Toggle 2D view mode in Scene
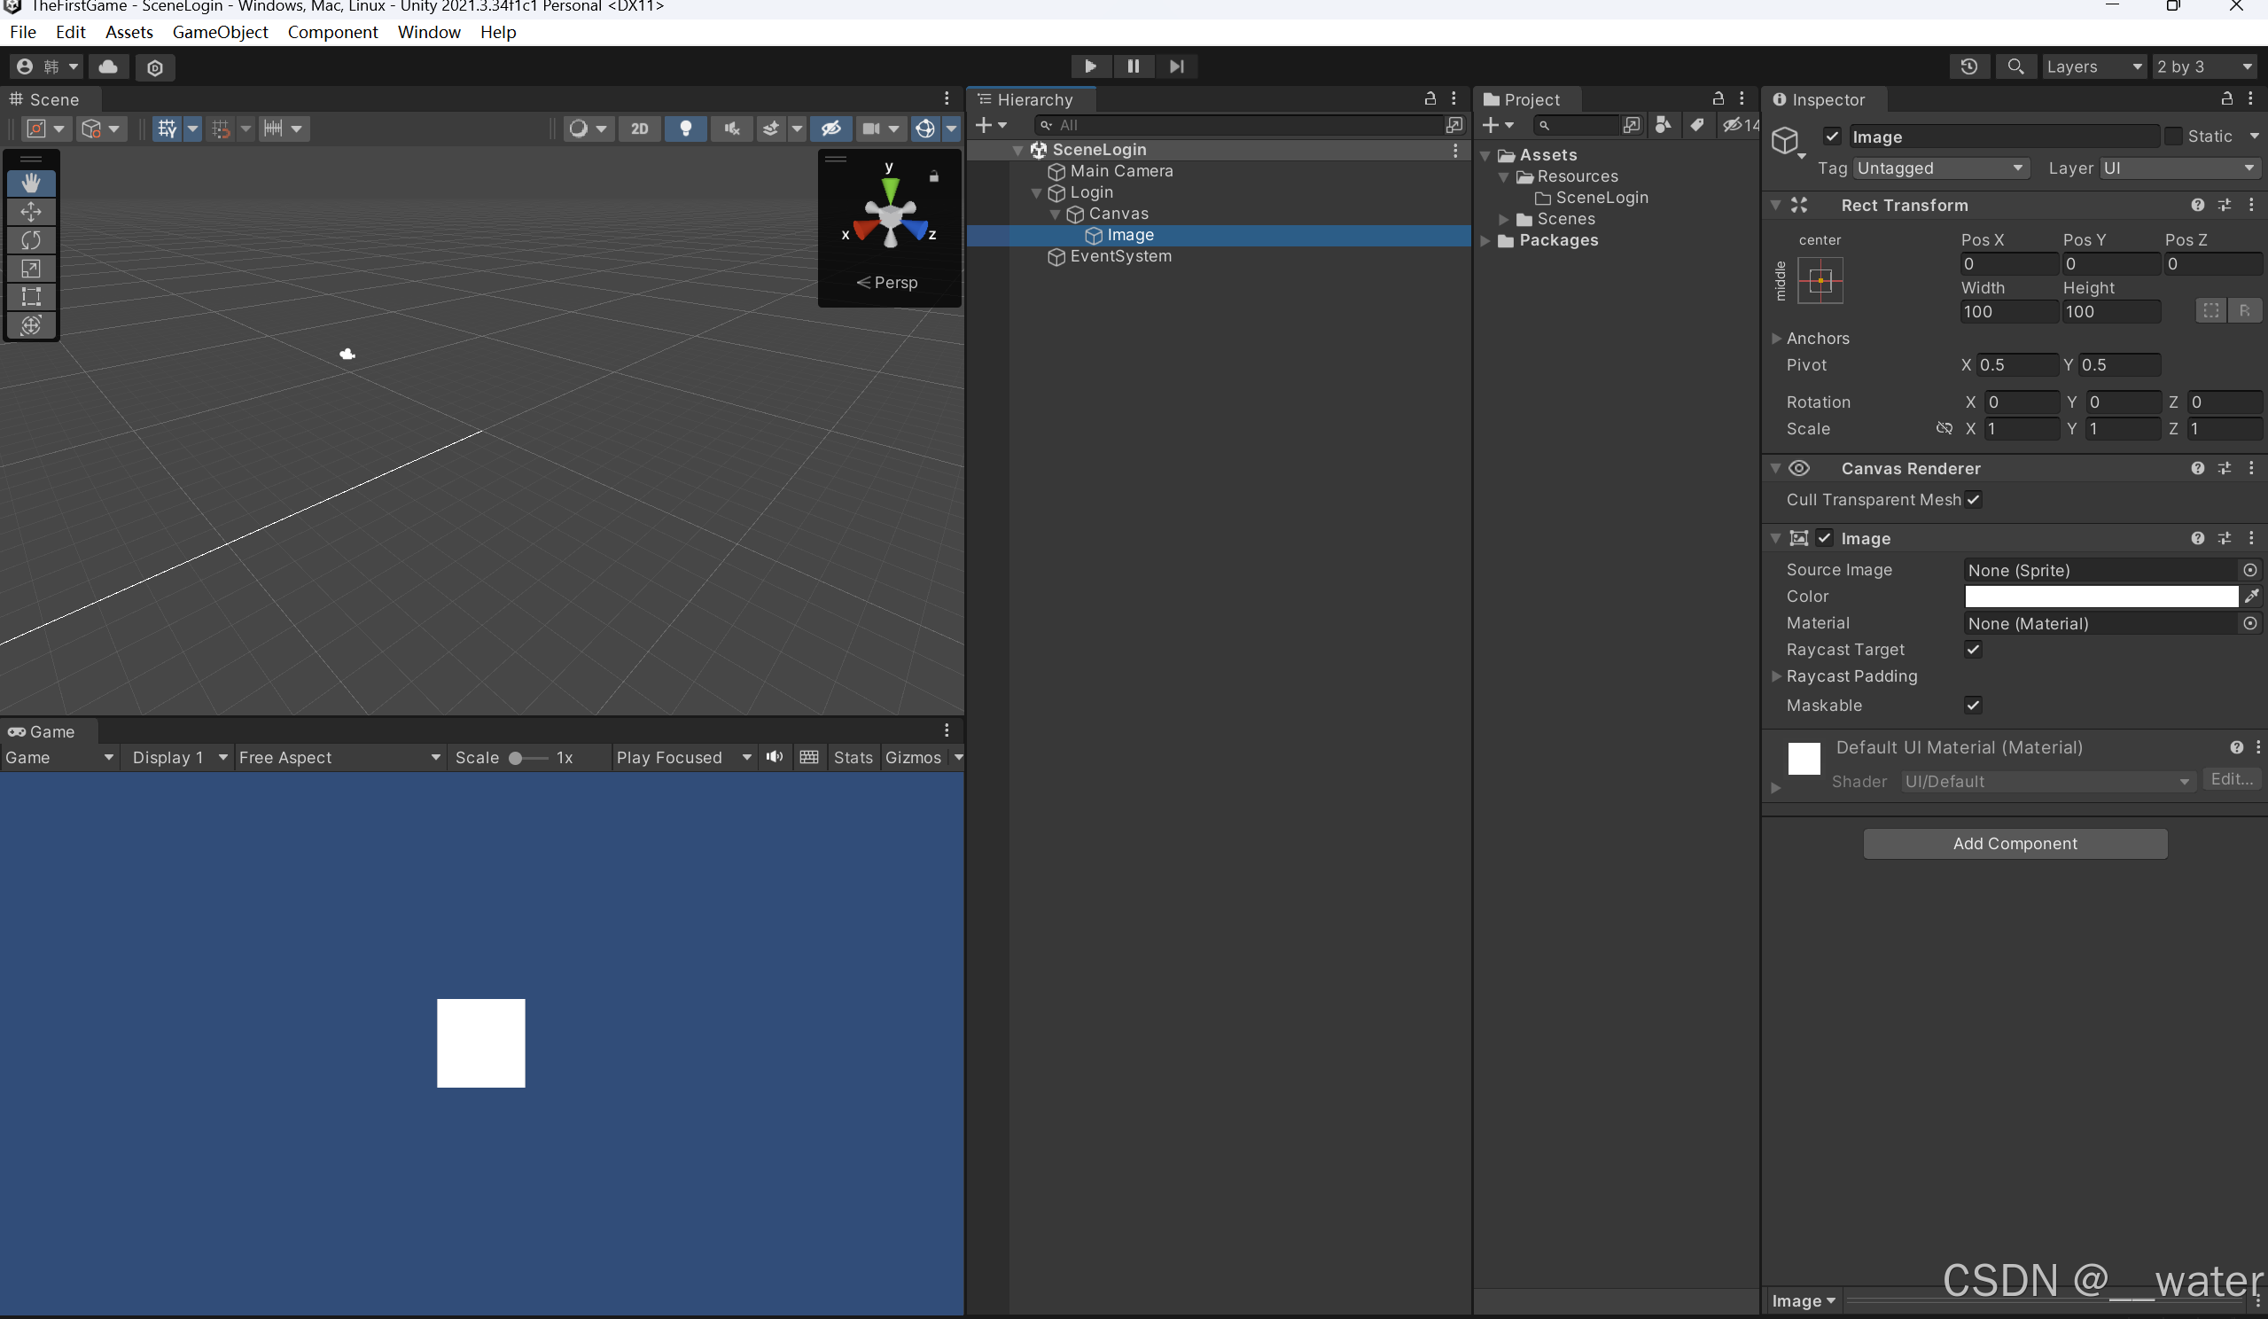Viewport: 2268px width, 1319px height. (639, 128)
